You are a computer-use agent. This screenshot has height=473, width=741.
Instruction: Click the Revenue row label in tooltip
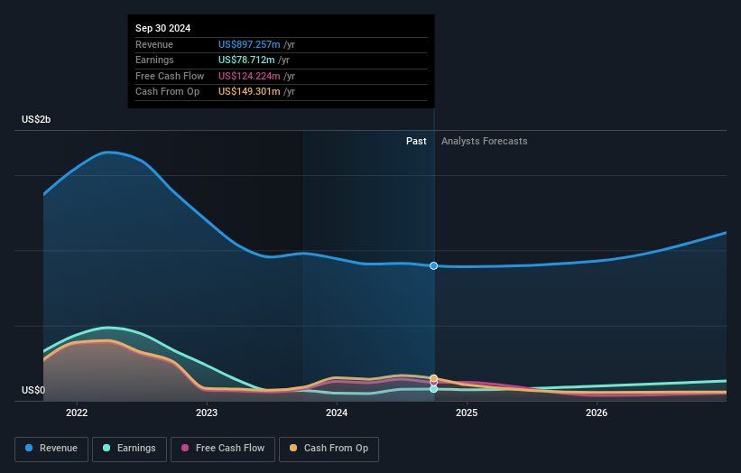pyautogui.click(x=154, y=44)
